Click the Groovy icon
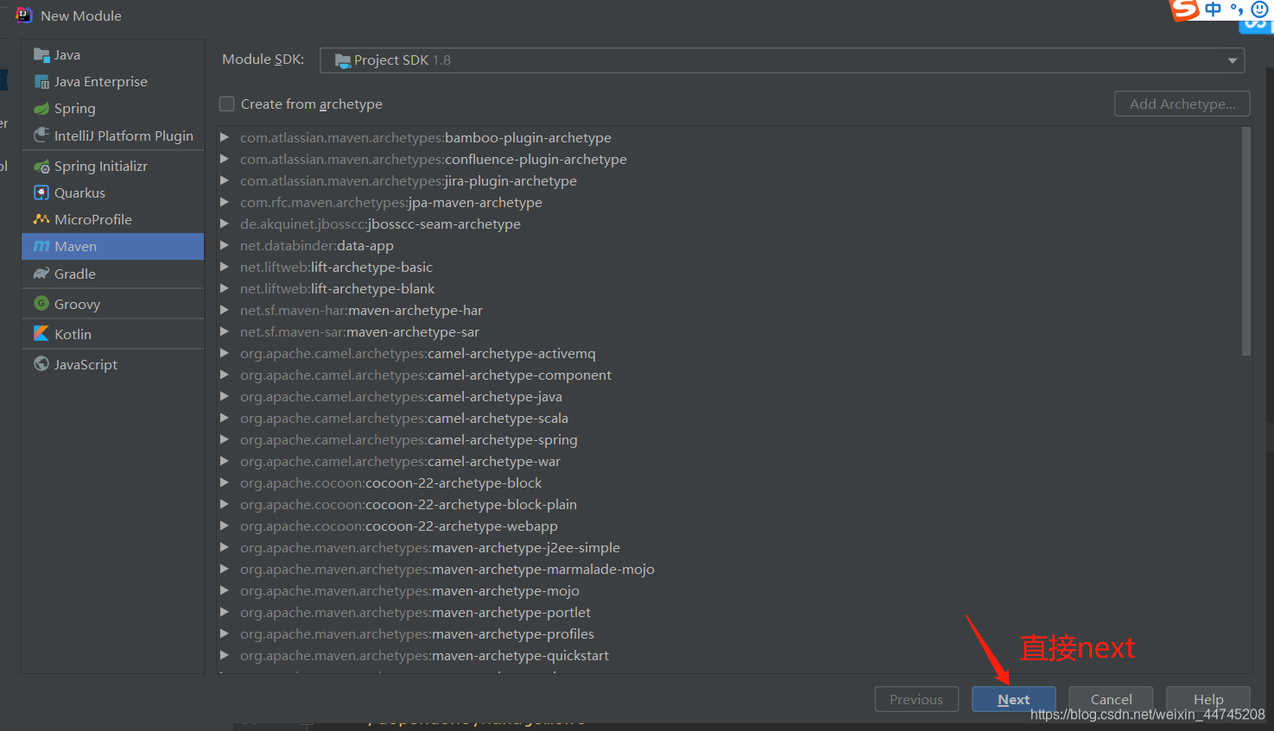Viewport: 1274px width, 731px height. tap(41, 304)
